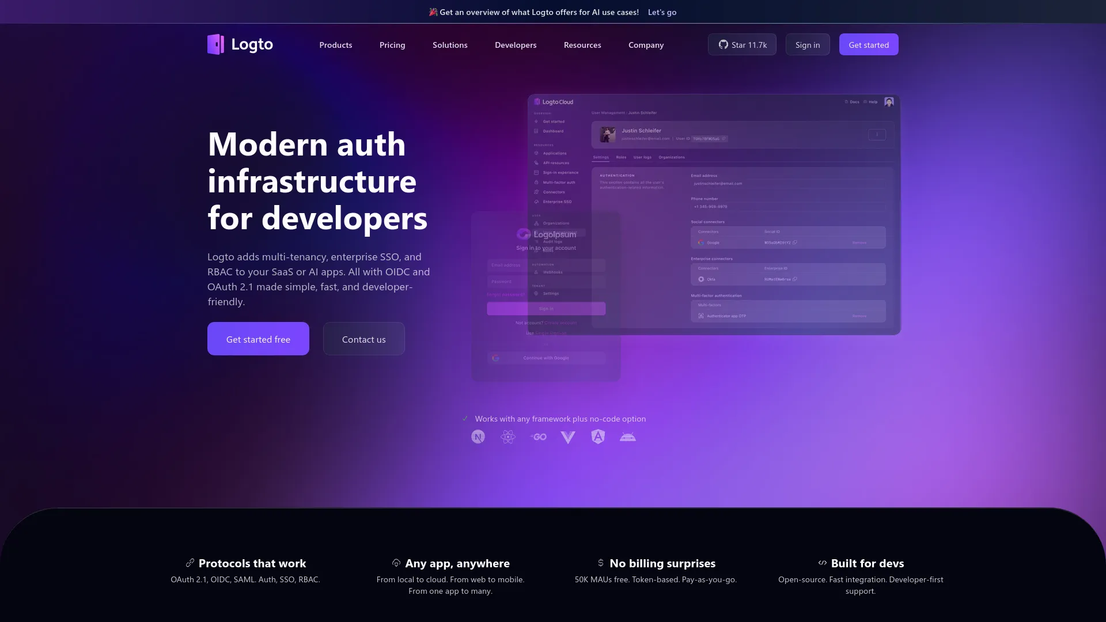Click the more options button beside Justin Schleifer
This screenshot has height=622, width=1106.
coord(877,135)
